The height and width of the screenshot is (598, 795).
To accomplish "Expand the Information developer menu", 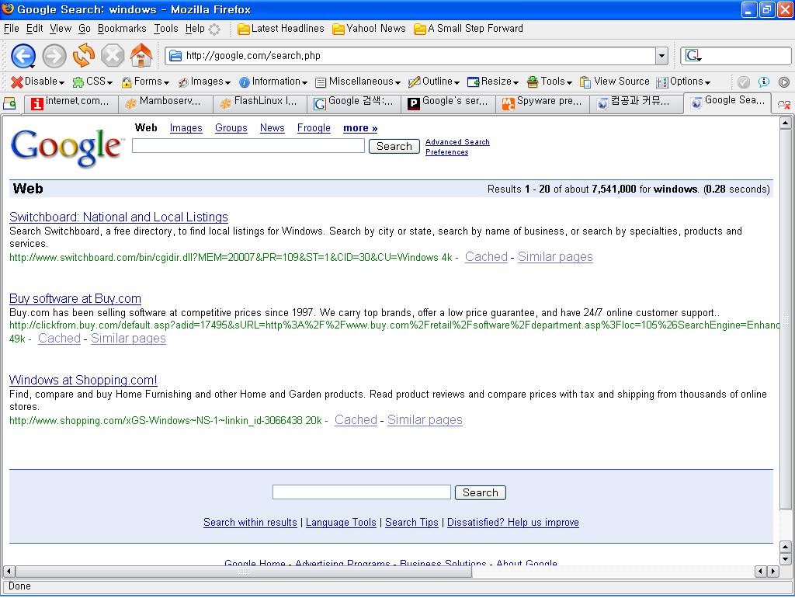I will [x=273, y=81].
